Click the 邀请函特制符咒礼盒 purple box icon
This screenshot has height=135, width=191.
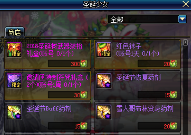14,81
